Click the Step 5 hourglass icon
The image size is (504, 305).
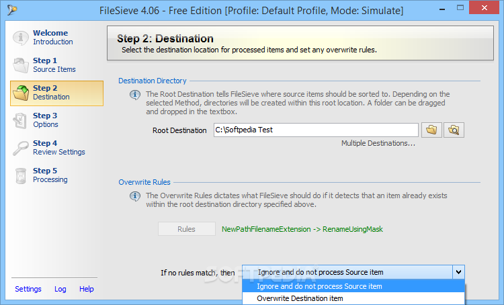point(21,175)
